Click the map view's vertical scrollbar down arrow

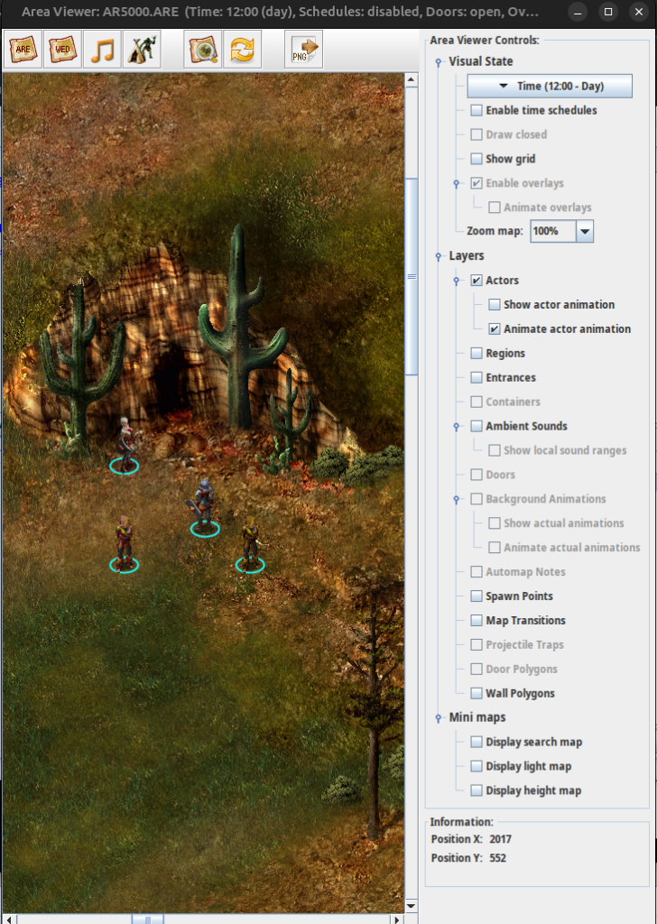(x=412, y=905)
